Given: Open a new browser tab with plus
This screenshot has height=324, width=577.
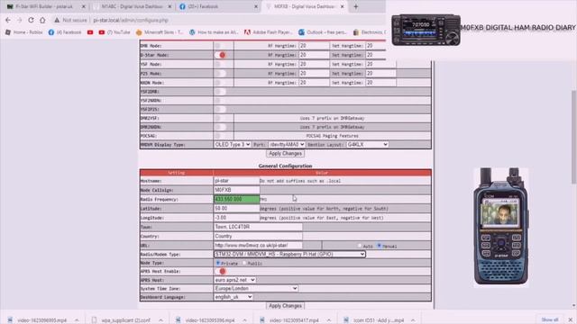Looking at the screenshot, I should coord(356,6).
